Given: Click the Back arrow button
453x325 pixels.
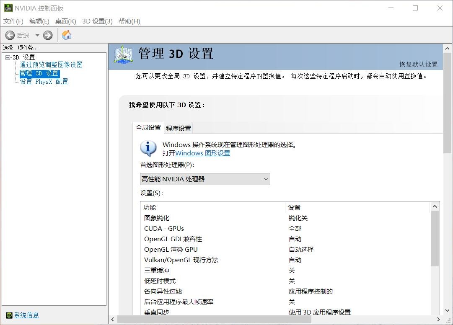Looking at the screenshot, I should (x=10, y=35).
